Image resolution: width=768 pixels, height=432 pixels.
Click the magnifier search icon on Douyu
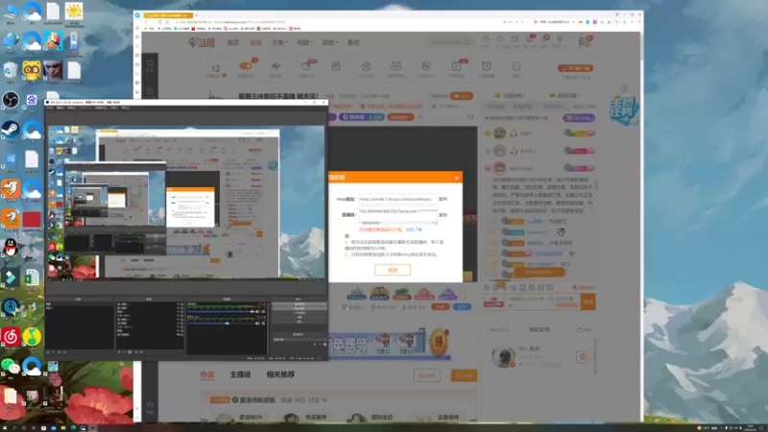[468, 42]
